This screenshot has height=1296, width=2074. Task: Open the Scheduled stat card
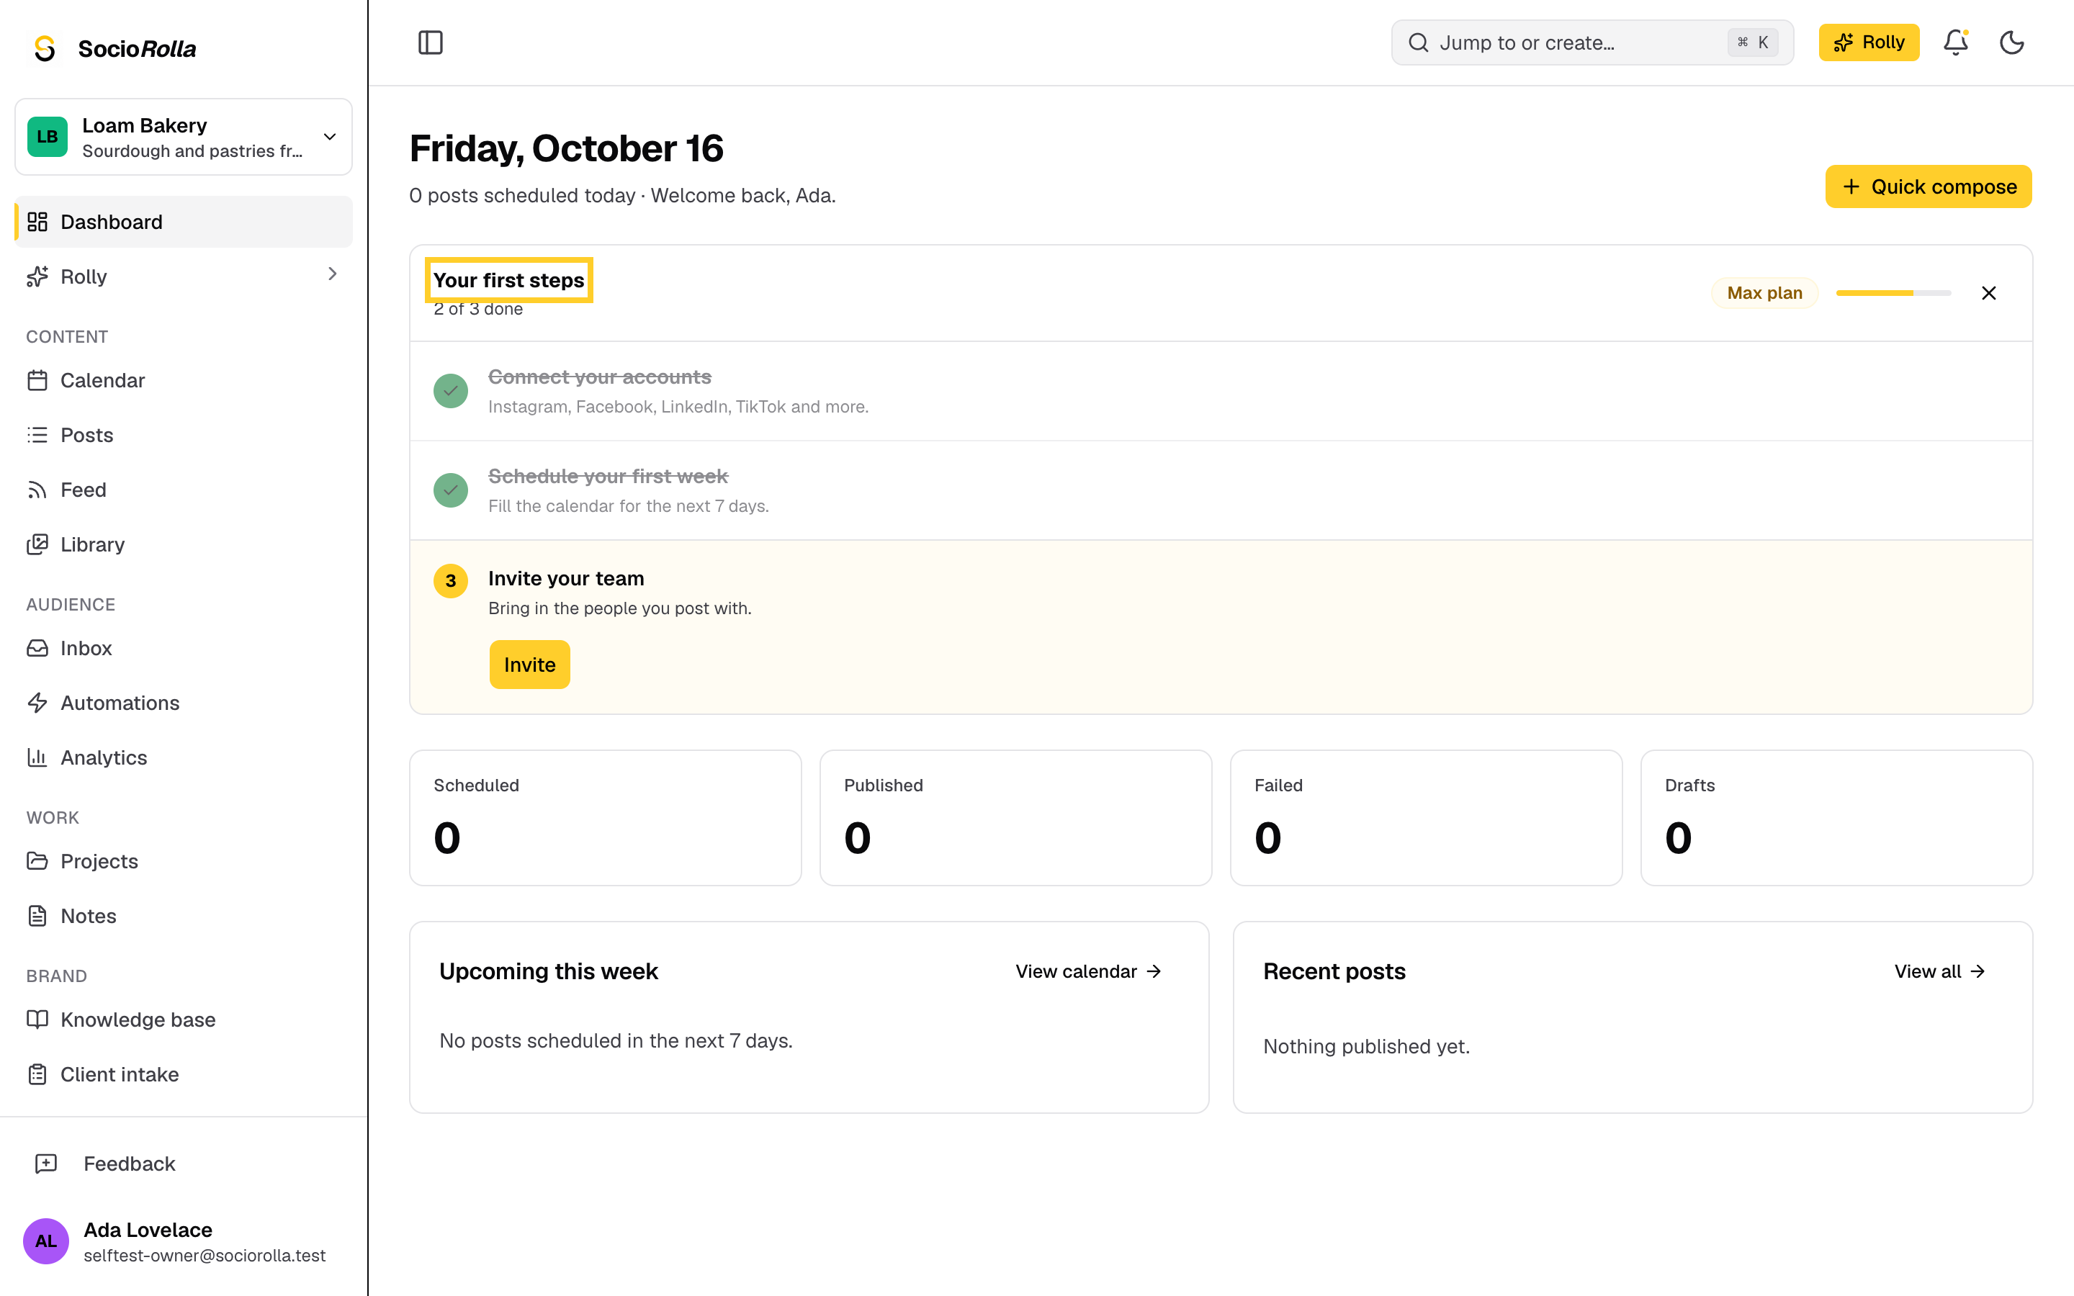[x=605, y=818]
